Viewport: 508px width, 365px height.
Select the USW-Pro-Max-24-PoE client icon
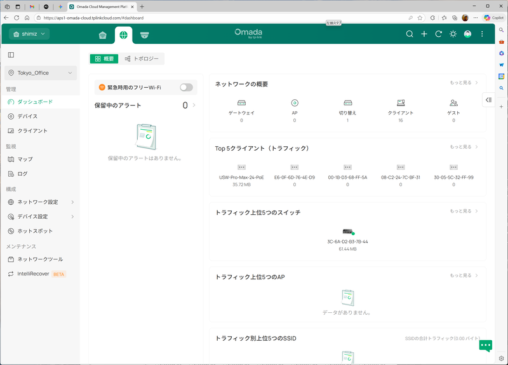coord(241,167)
